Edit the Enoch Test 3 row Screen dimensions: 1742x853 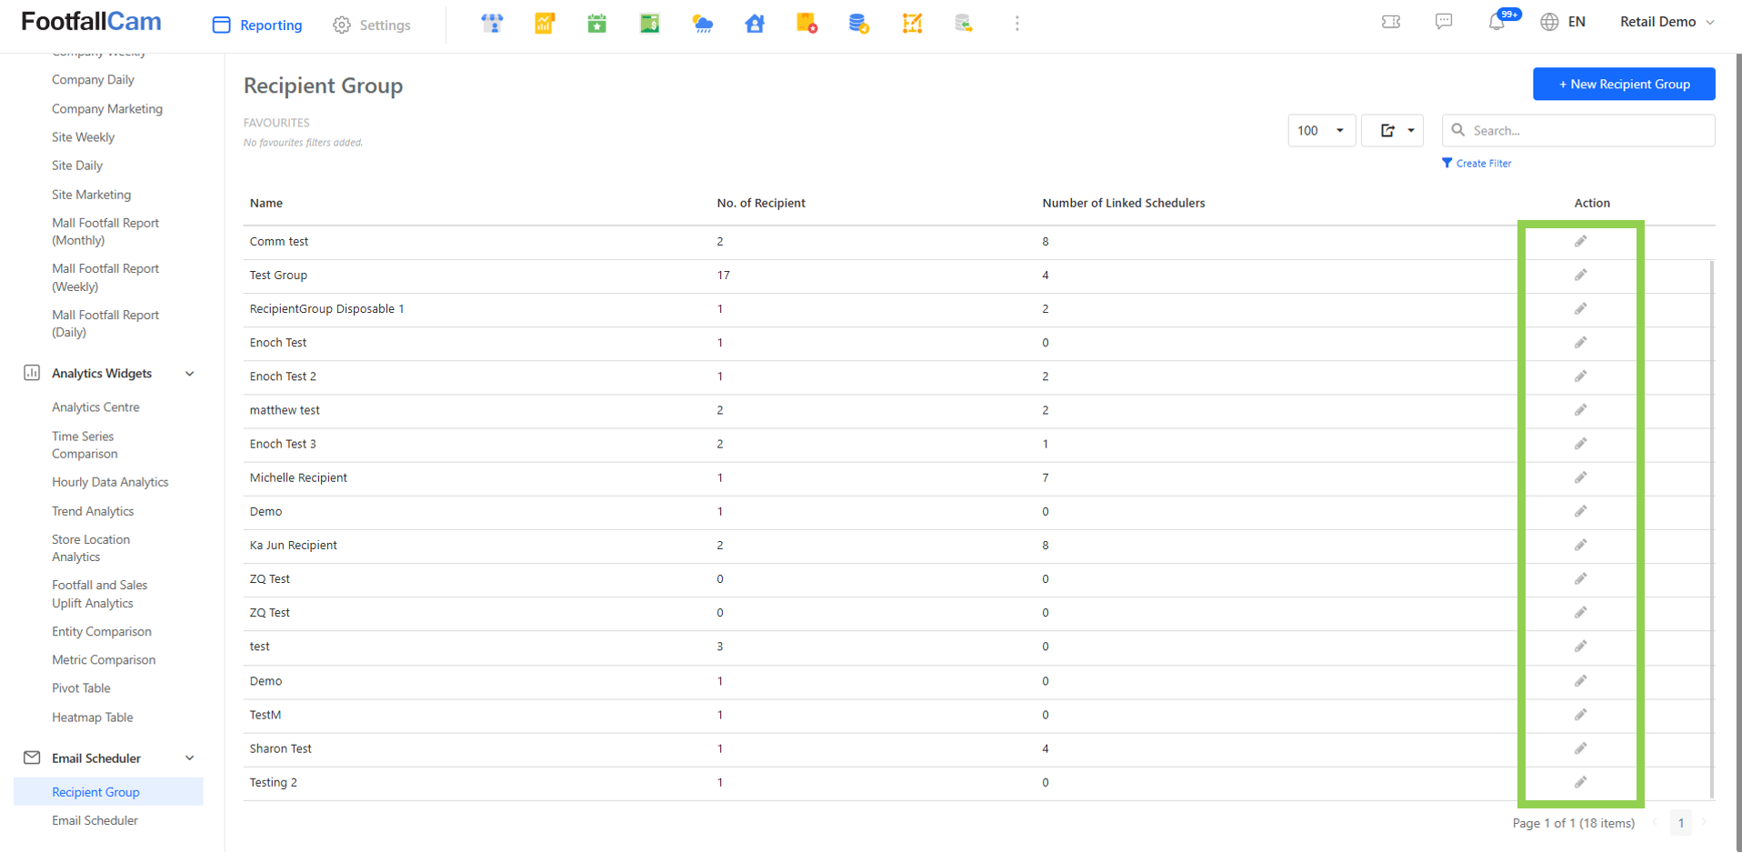(1581, 444)
